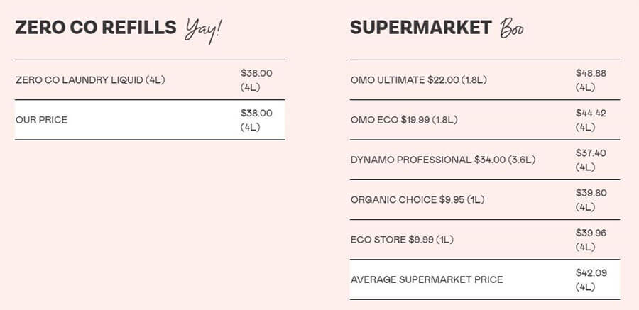This screenshot has height=310, width=639.
Task: Click the $38.00 price beside Zero Co Laundry Liquid
Action: coord(256,73)
